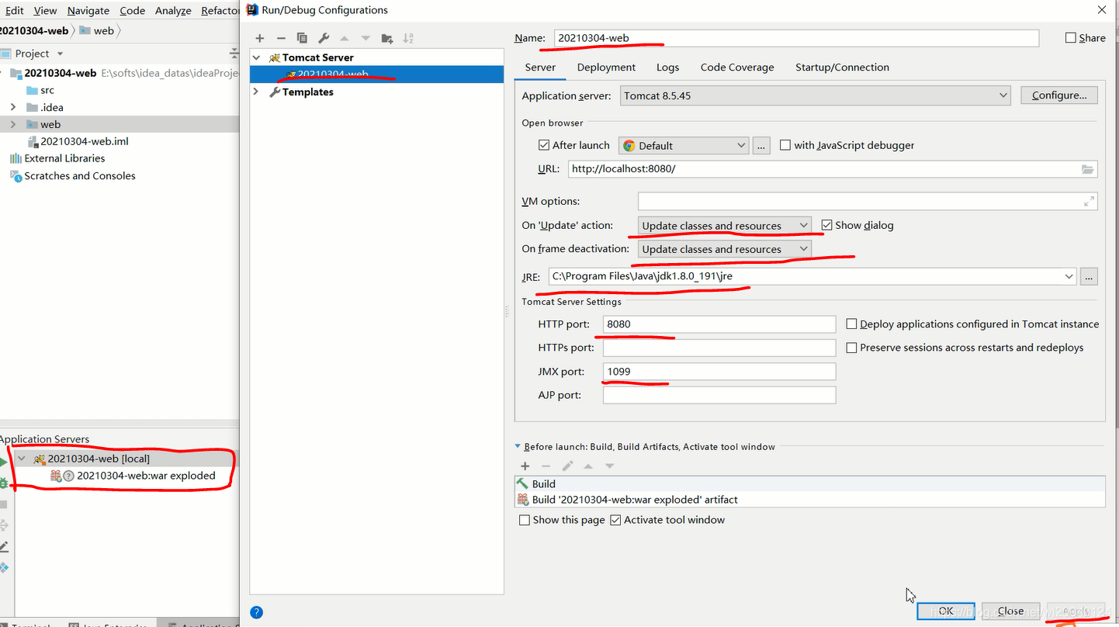Viewport: 1119px width, 627px height.
Task: Enable Preserve sessions across restarts checkbox
Action: point(851,348)
